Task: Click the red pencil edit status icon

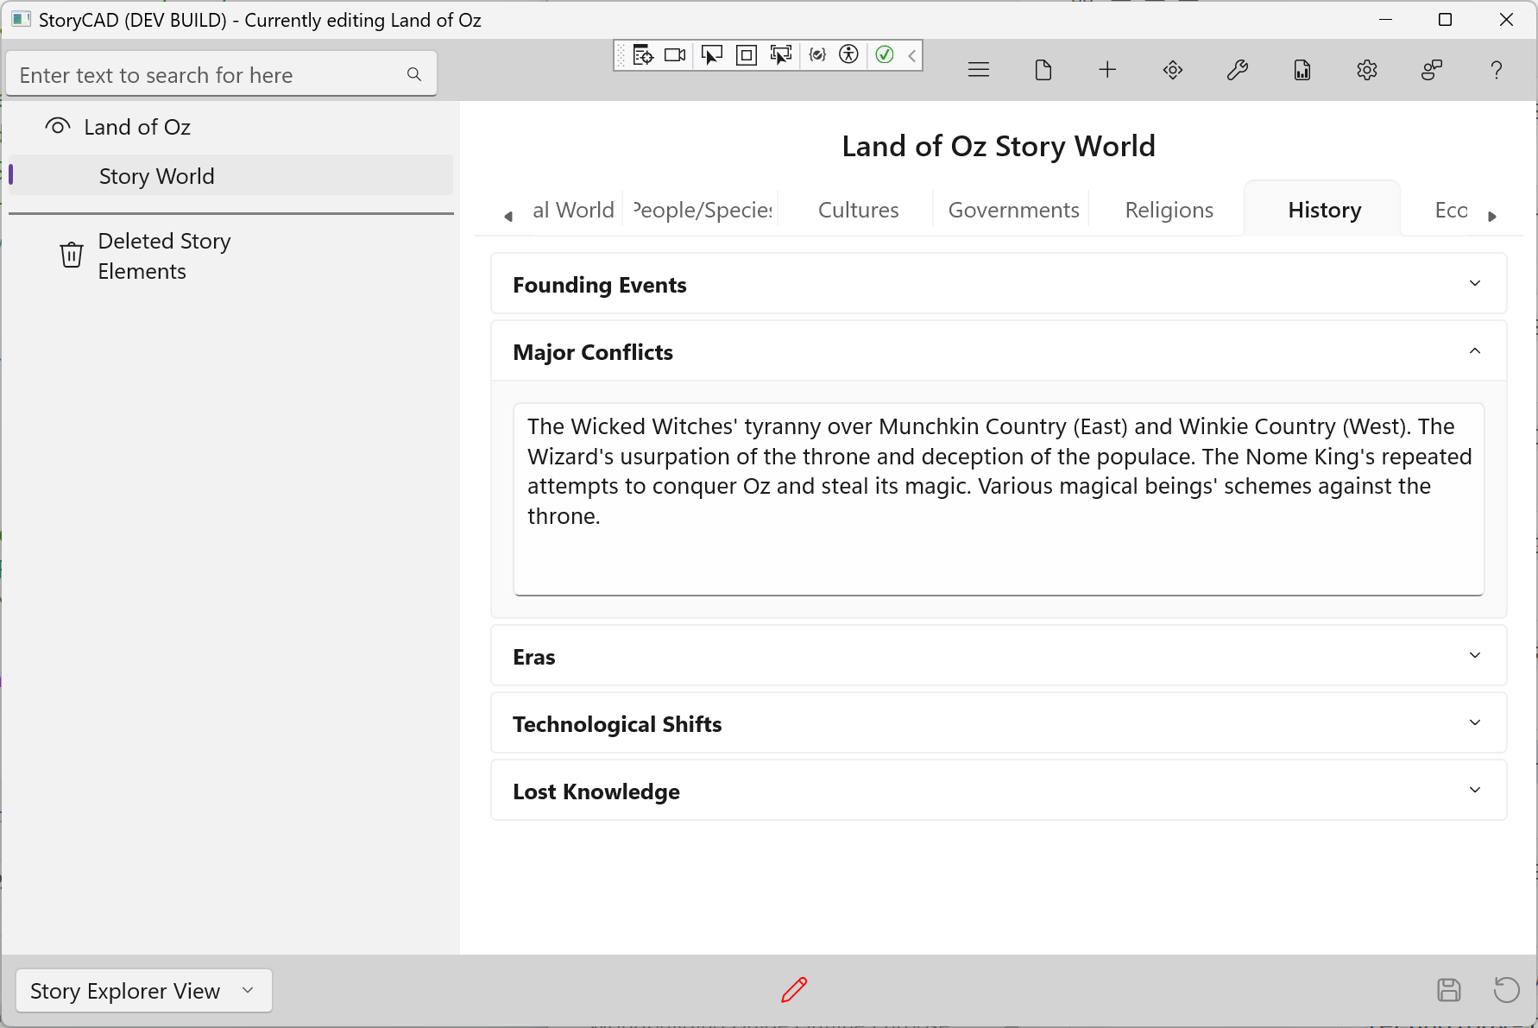Action: (793, 990)
